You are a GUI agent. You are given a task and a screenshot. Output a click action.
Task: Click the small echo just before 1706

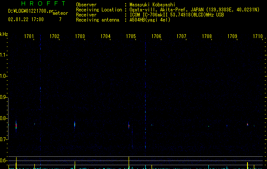pos(152,125)
